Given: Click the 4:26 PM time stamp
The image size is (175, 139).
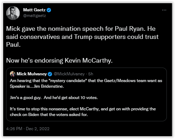Looking at the screenshot, I should 14,129.
